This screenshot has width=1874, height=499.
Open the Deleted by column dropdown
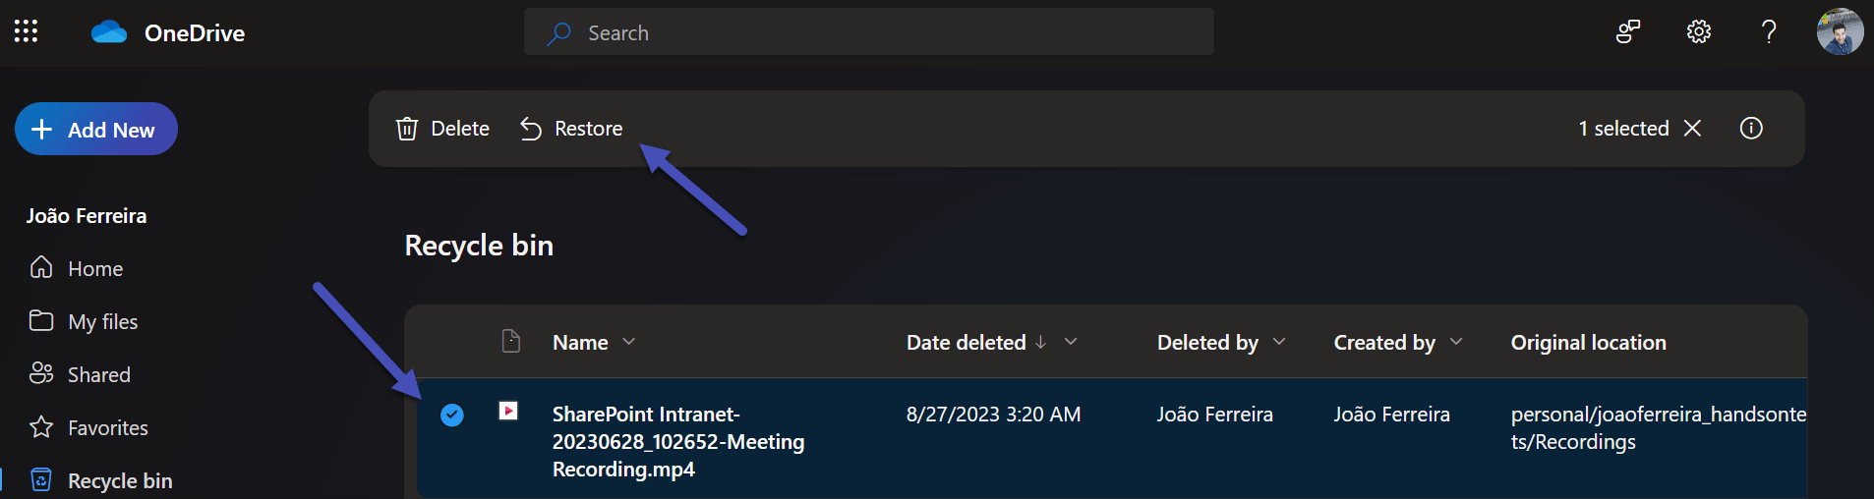tap(1279, 342)
